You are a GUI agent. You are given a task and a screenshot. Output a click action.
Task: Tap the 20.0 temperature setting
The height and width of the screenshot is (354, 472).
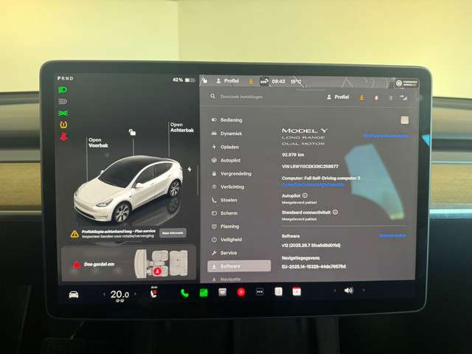coord(119,294)
